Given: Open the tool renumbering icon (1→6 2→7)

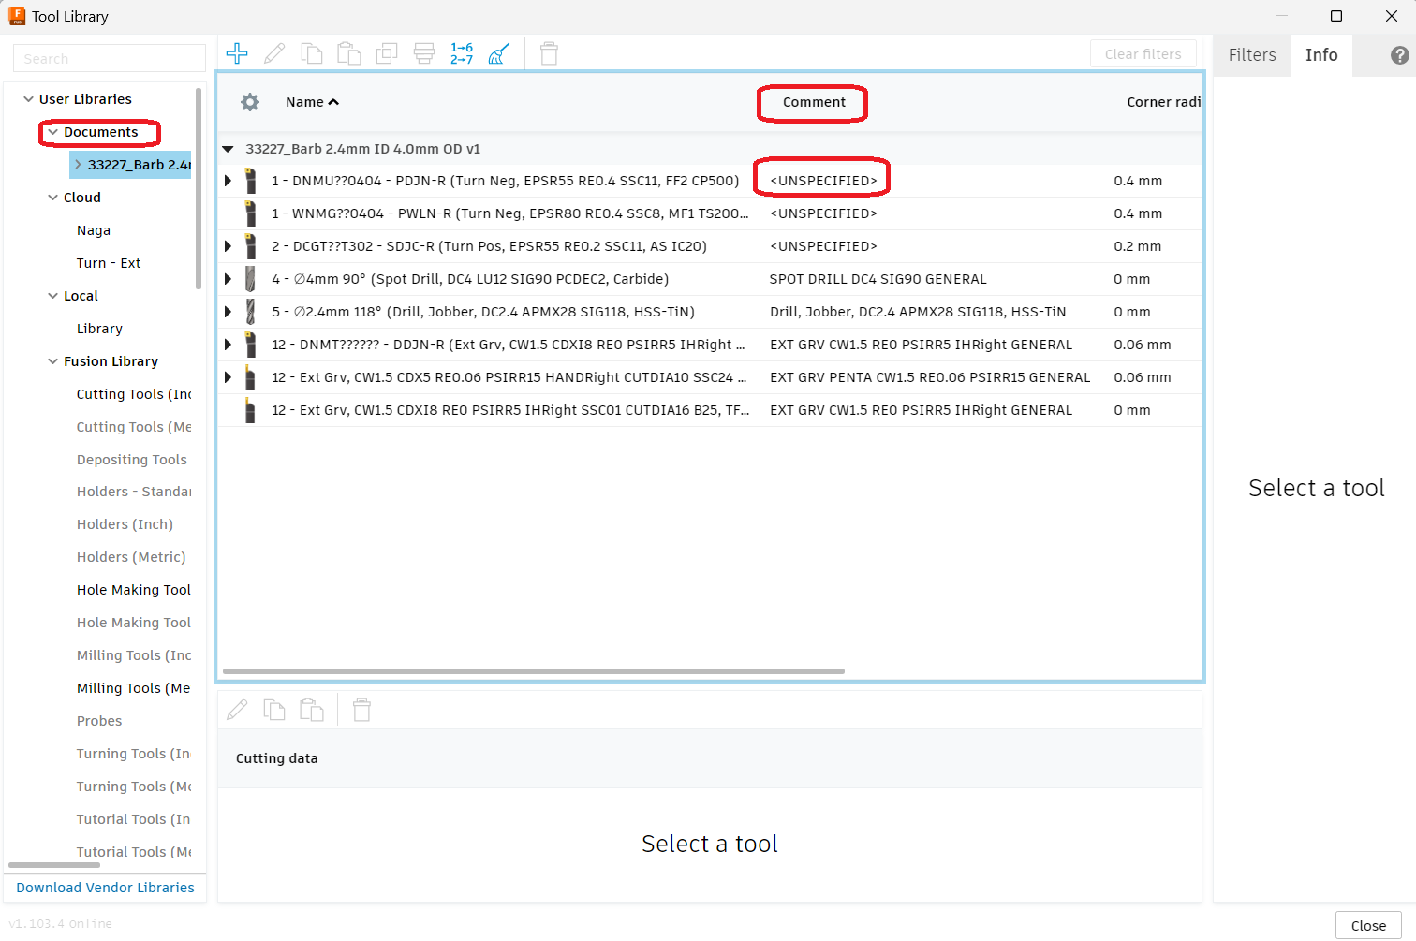Looking at the screenshot, I should coord(462,53).
